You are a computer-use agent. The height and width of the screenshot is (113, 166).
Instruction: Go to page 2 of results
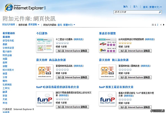[x=157, y=25]
